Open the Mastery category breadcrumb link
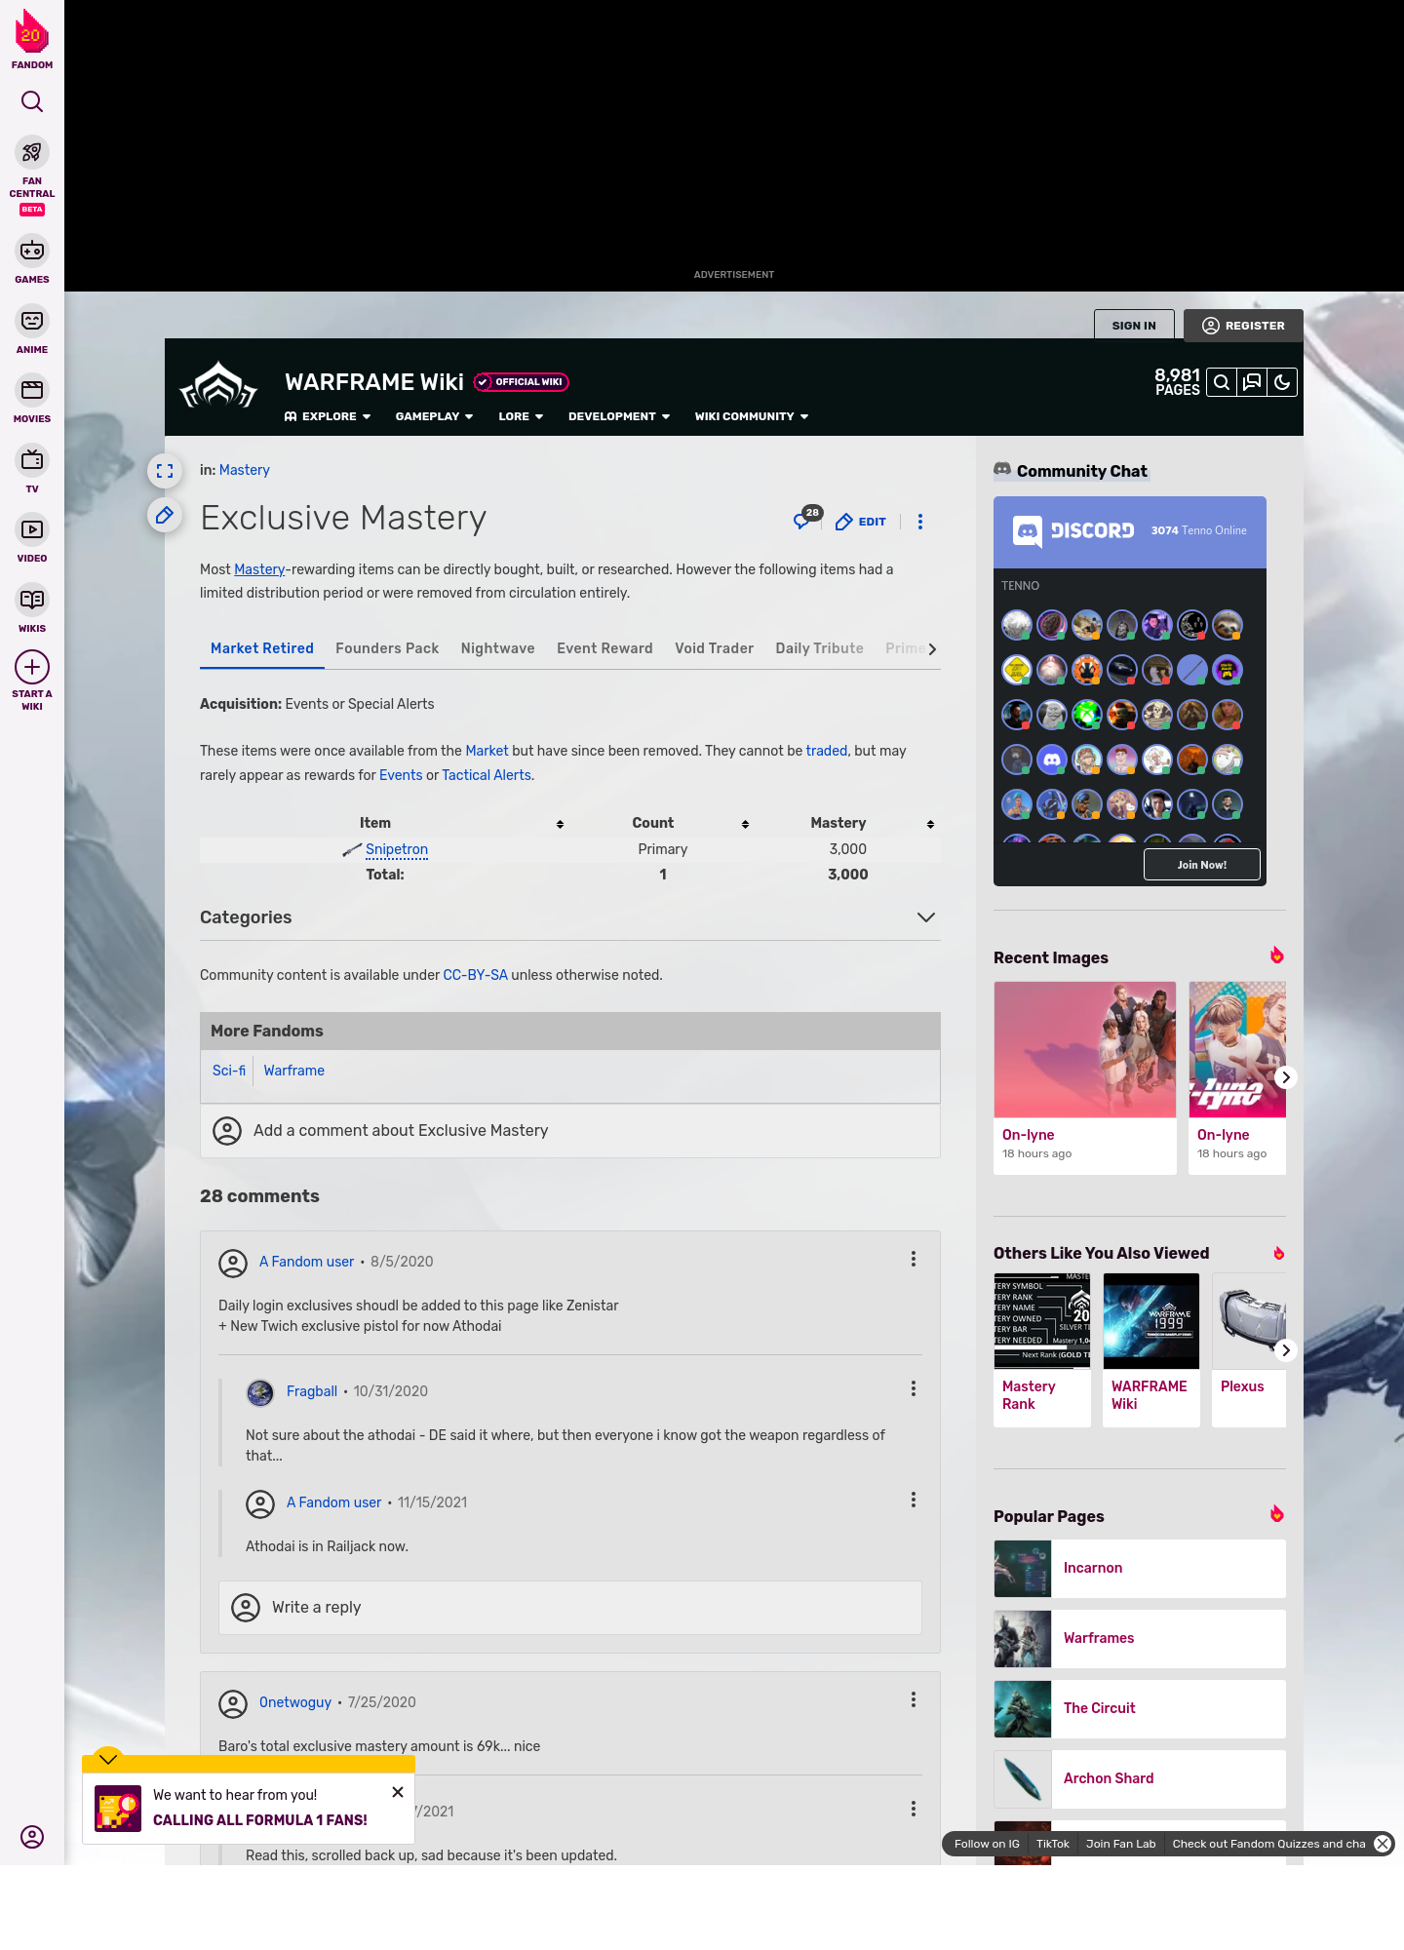 click(245, 470)
